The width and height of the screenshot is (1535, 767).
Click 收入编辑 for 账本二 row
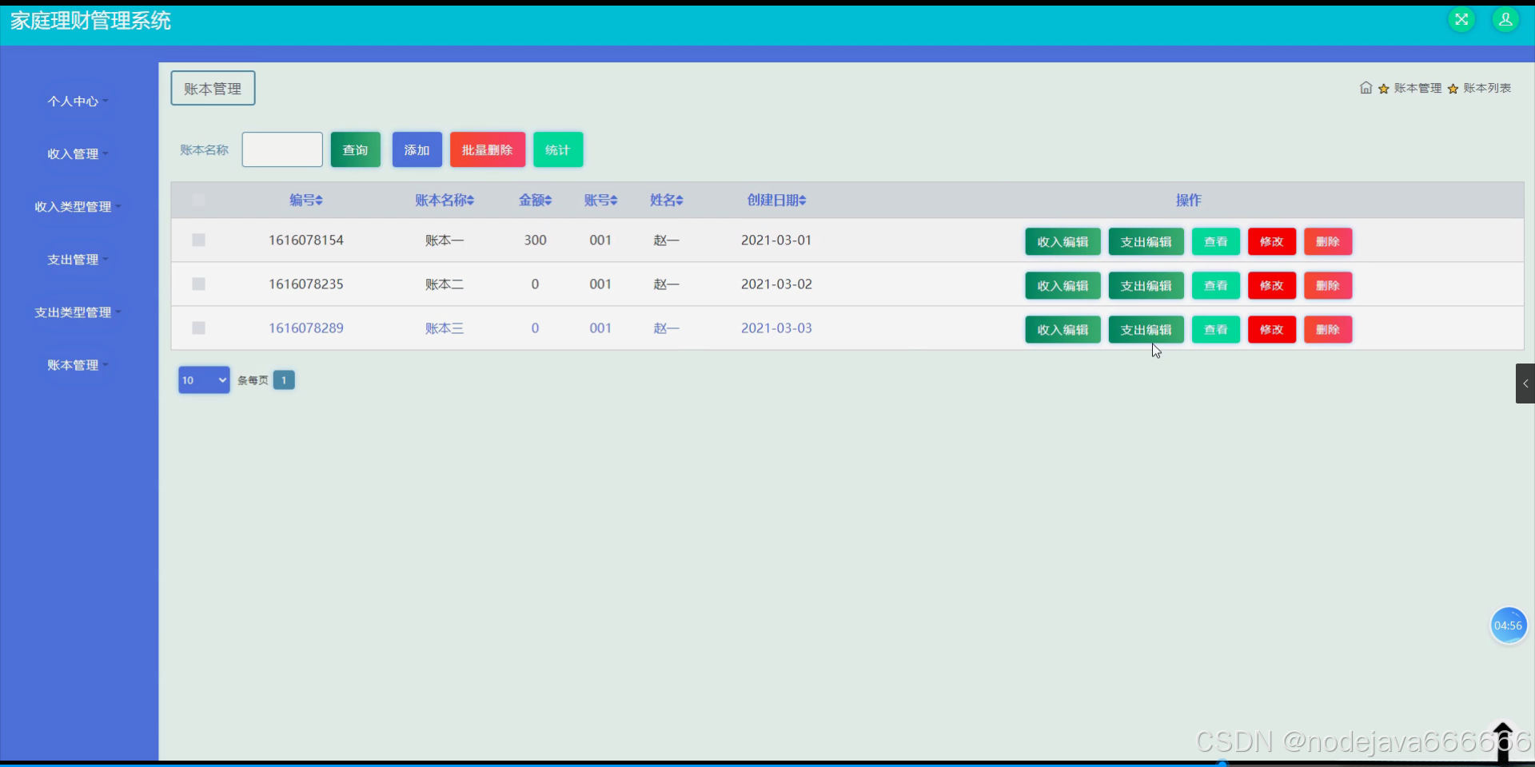pos(1063,285)
